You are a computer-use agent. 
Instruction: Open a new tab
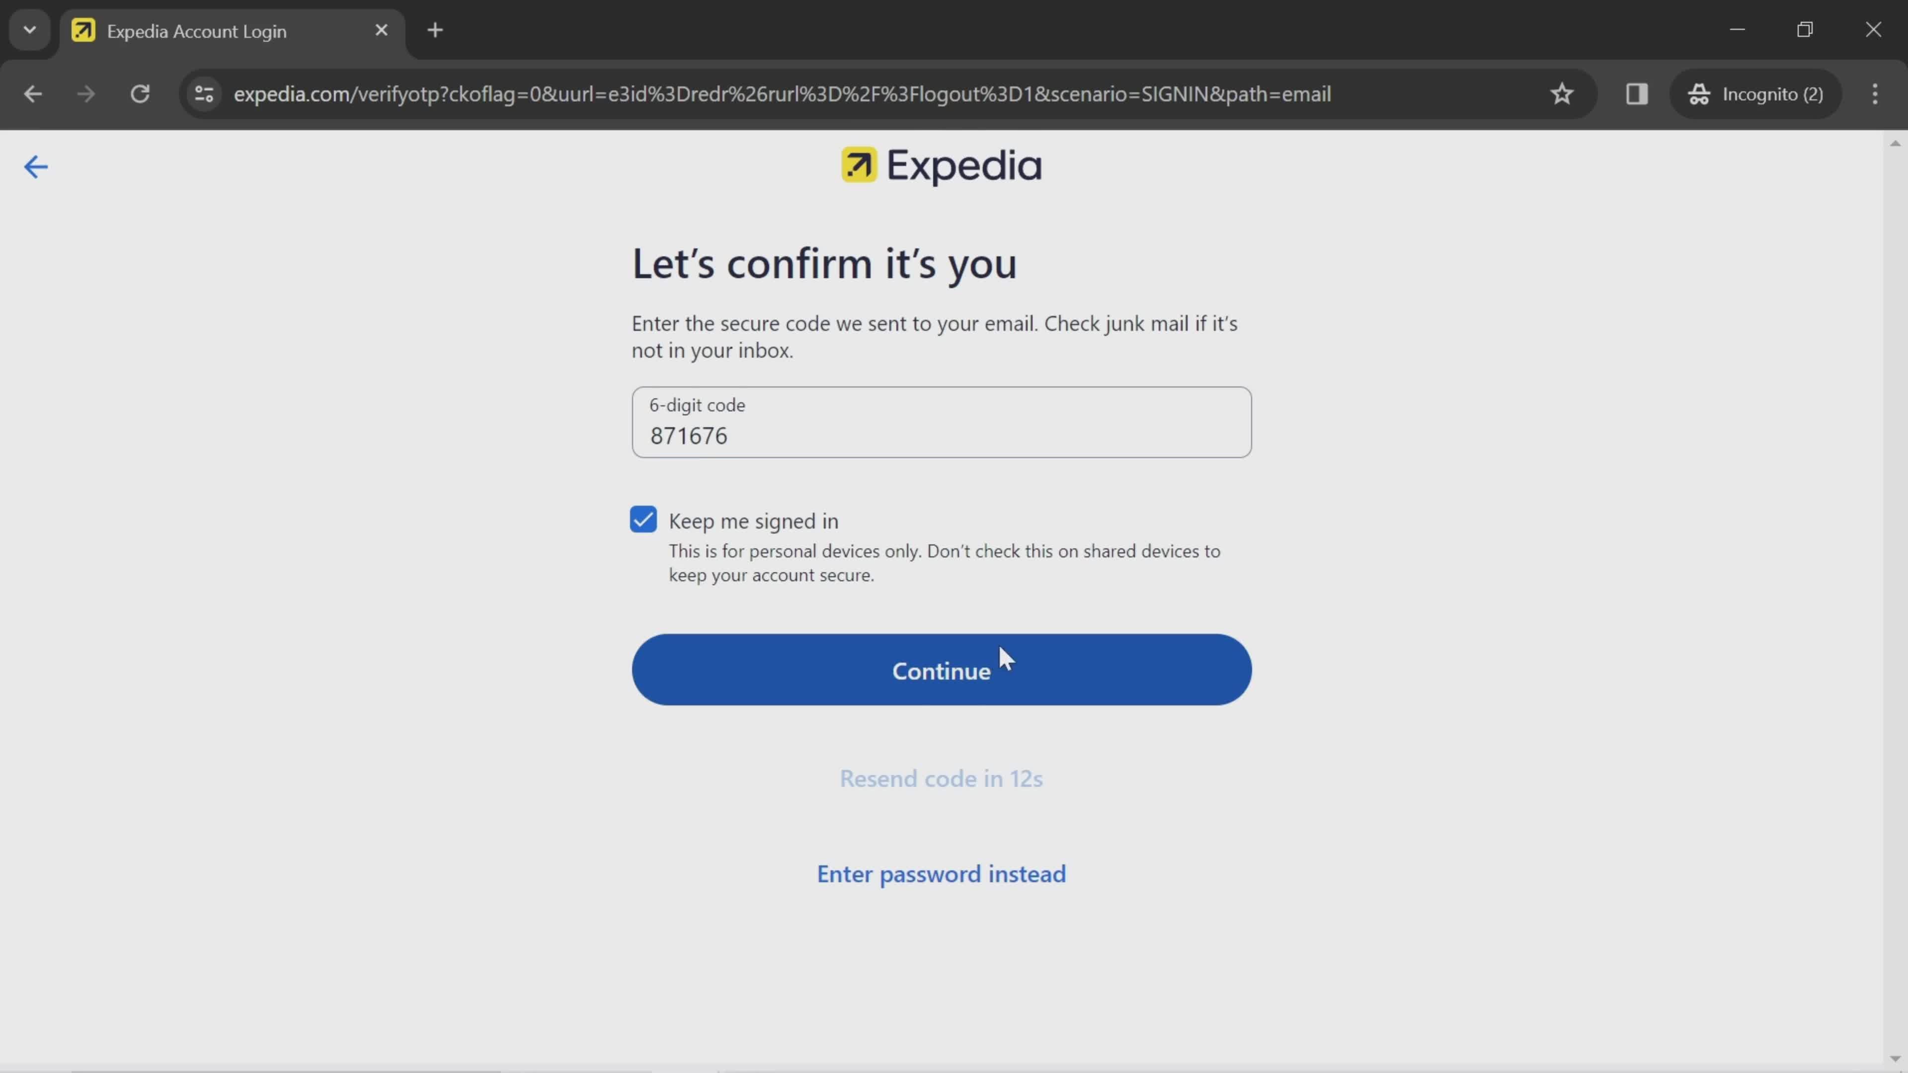436,30
